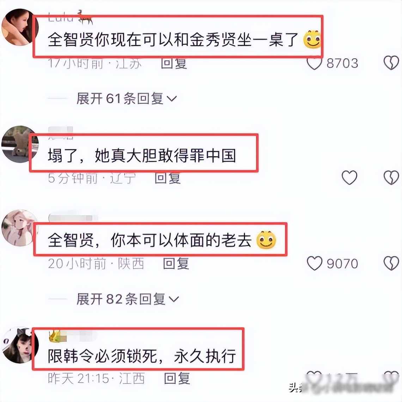The width and height of the screenshot is (402, 402).
Task: Reply to the 昨天 21:15 Jiangxi comment
Action: click(177, 378)
